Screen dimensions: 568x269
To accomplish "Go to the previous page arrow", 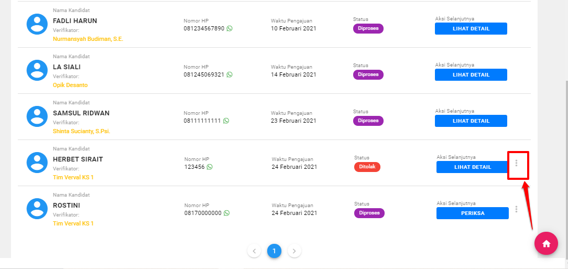I will tap(254, 251).
